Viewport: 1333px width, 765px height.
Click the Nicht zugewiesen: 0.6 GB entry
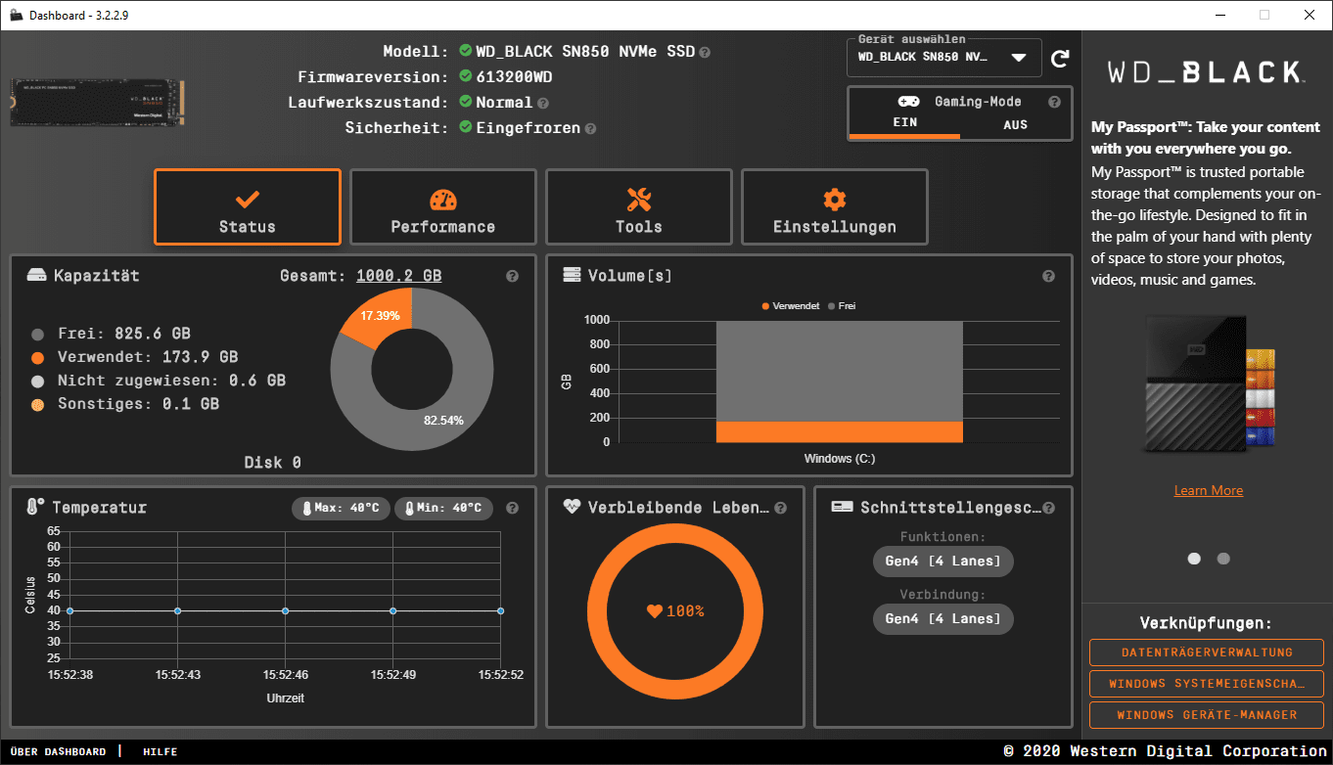point(159,381)
